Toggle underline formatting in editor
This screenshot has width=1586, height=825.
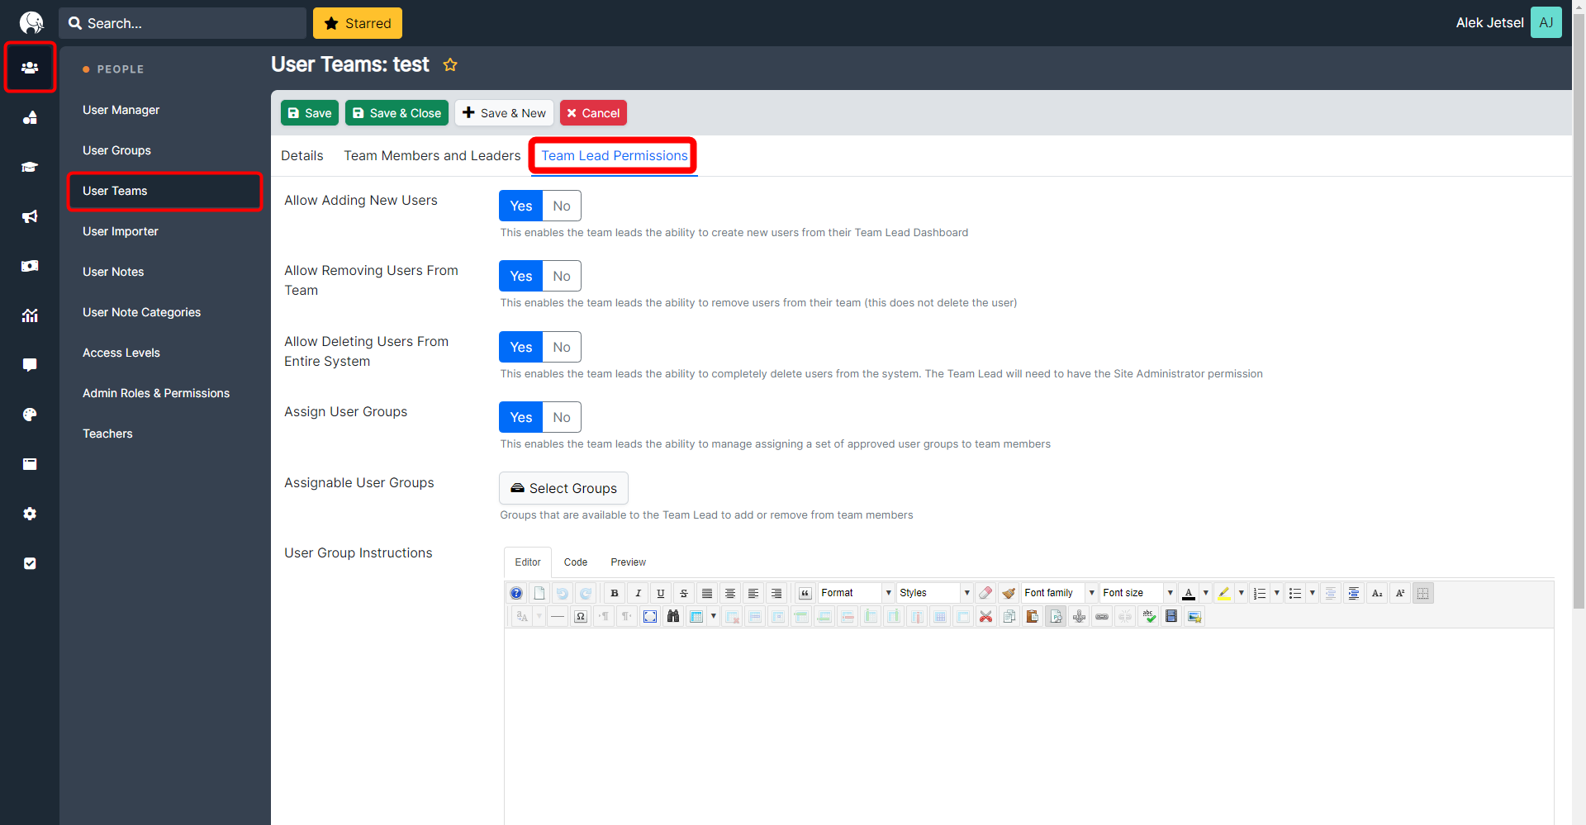[x=661, y=593]
